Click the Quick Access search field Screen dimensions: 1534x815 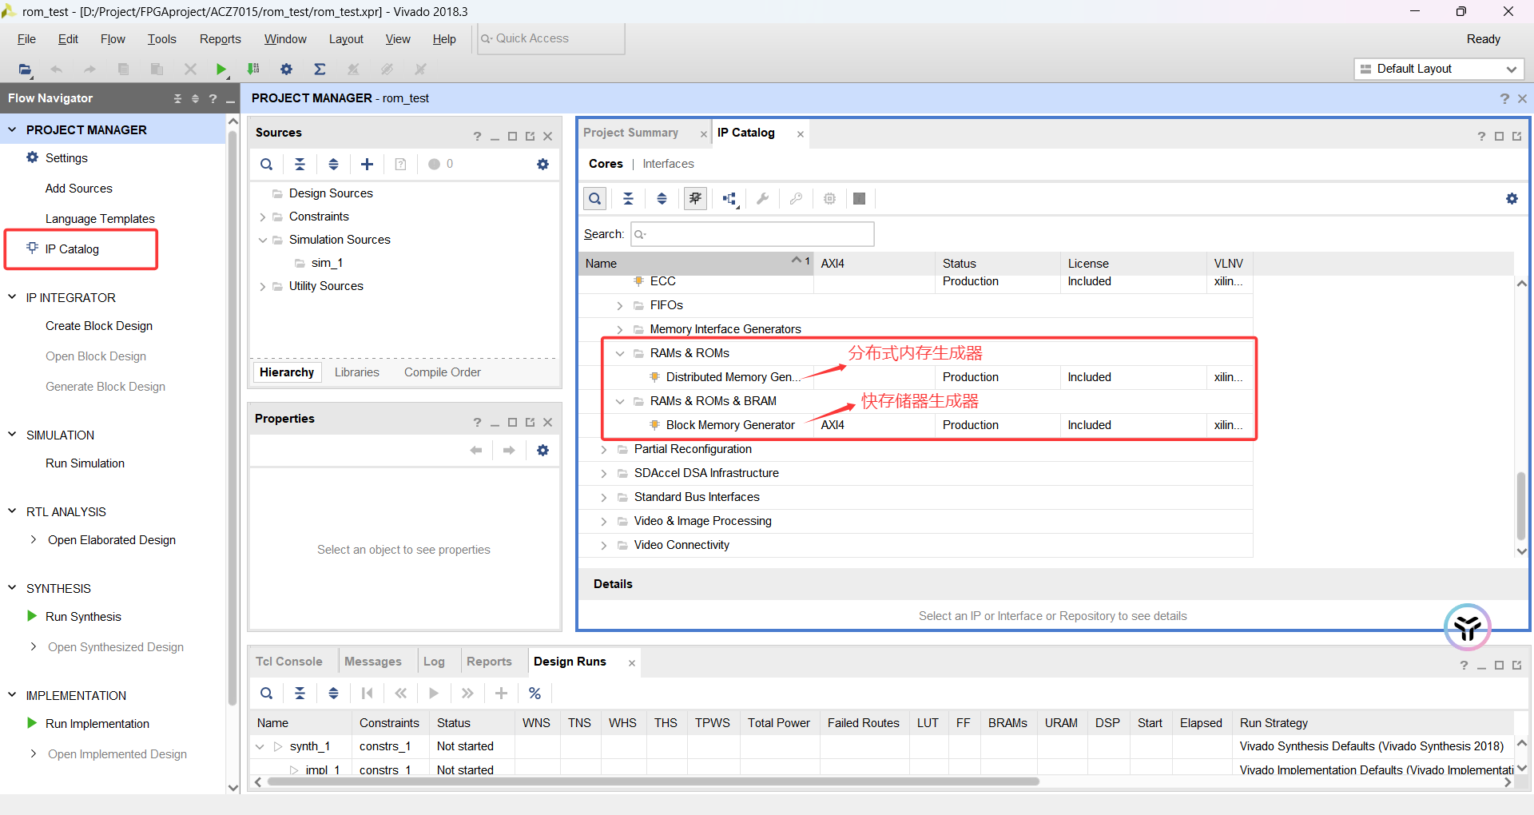click(550, 38)
